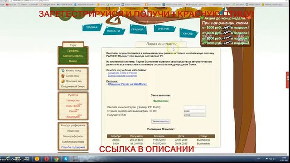
Task: Click the Evgar username tab
Action: click(x=73, y=45)
